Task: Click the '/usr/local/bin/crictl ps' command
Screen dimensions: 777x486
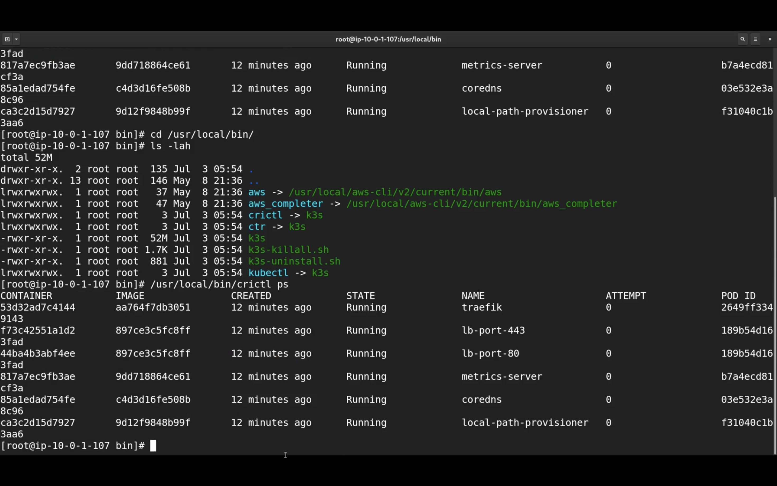Action: (219, 284)
